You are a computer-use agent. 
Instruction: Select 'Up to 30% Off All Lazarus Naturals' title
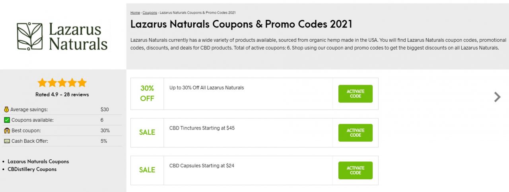tap(207, 87)
